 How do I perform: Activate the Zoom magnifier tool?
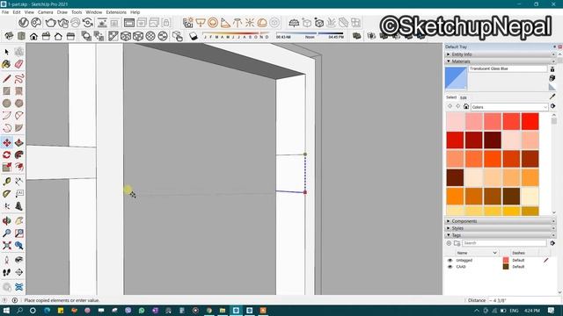click(x=7, y=233)
